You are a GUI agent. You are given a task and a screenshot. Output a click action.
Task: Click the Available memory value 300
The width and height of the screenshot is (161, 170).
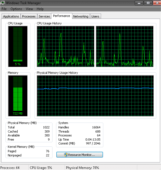pos(47,135)
